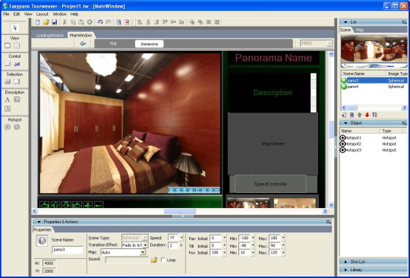Bring the selected object forward

tap(192, 22)
